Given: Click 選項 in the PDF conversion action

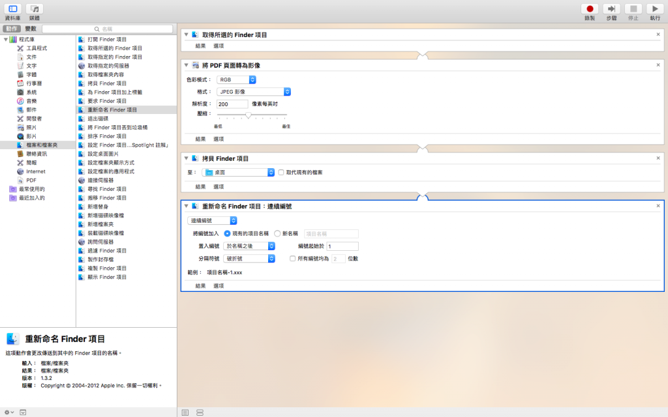Looking at the screenshot, I should (219, 139).
